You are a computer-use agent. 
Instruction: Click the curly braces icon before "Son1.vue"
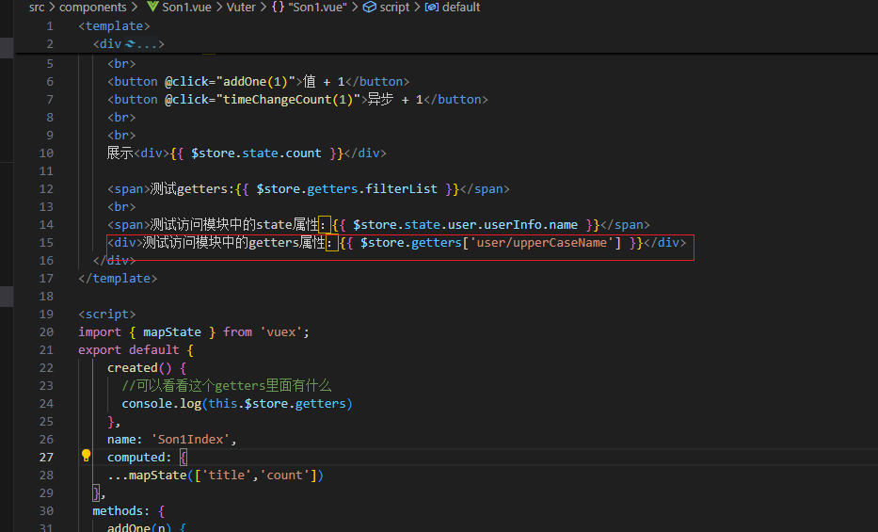tap(278, 7)
